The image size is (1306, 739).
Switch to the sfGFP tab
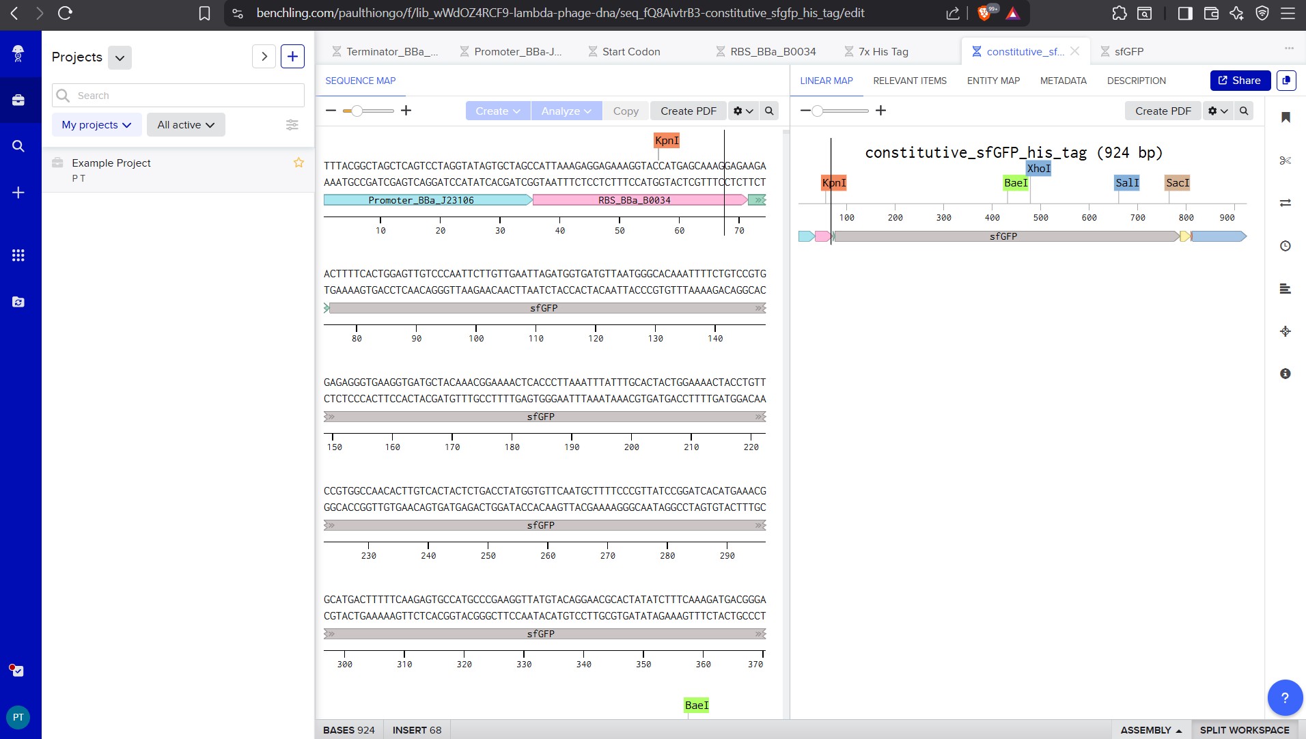1122,51
